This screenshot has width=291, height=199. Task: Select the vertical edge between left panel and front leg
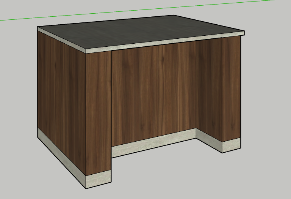click(x=86, y=114)
